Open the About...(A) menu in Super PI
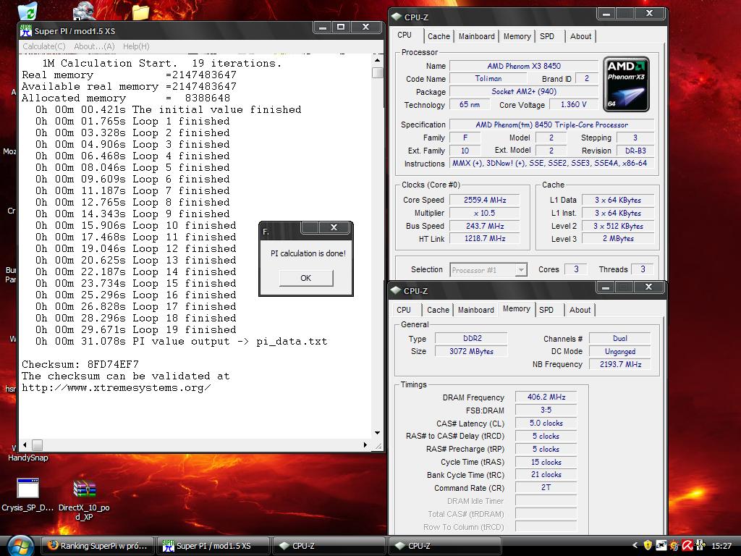Screen dimensions: 741x556 pos(94,46)
